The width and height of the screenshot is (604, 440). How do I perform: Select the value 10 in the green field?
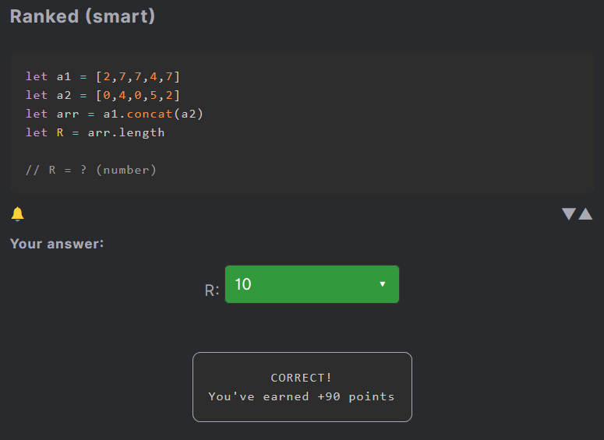point(243,284)
